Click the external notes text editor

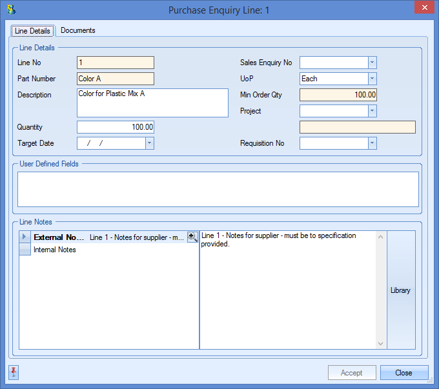click(287, 290)
